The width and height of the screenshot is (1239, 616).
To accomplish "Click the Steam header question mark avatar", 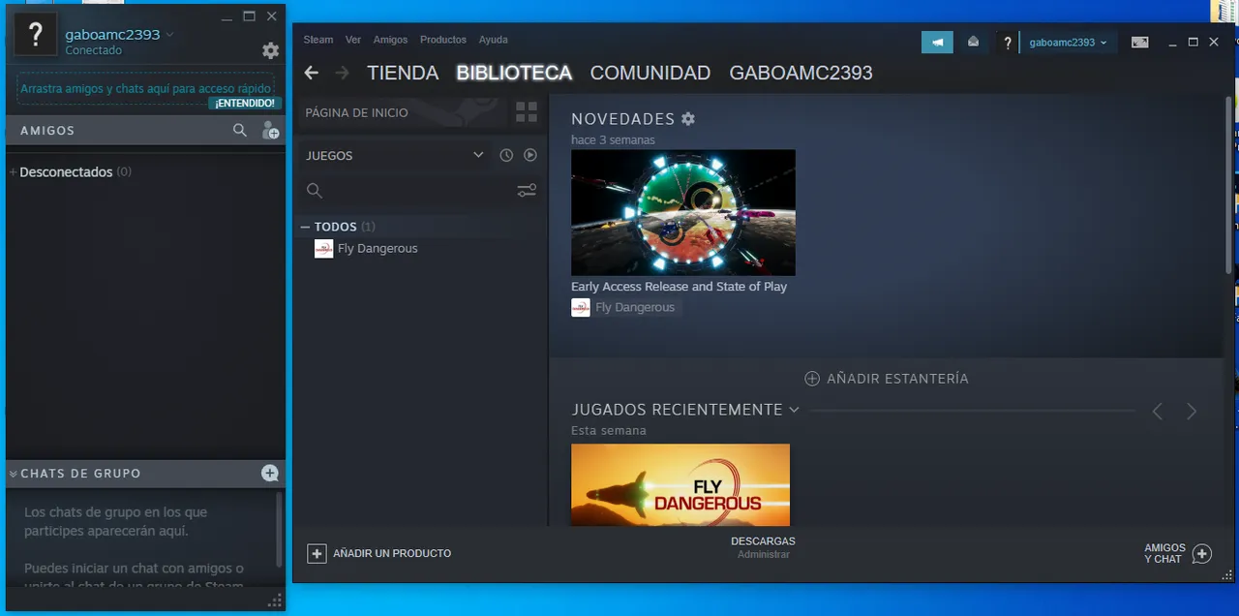I will (1008, 43).
